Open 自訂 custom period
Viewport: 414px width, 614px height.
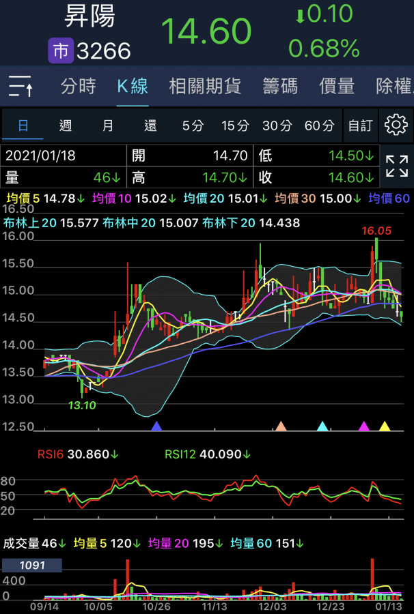[x=360, y=126]
